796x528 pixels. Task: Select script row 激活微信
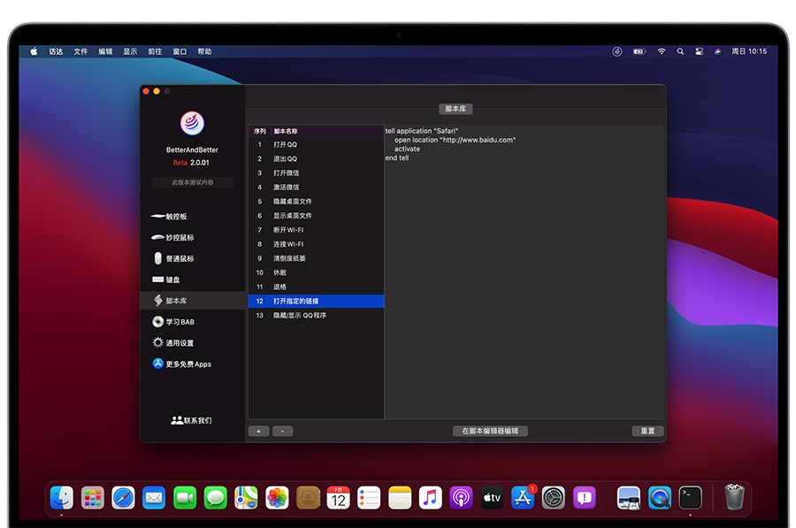(316, 187)
